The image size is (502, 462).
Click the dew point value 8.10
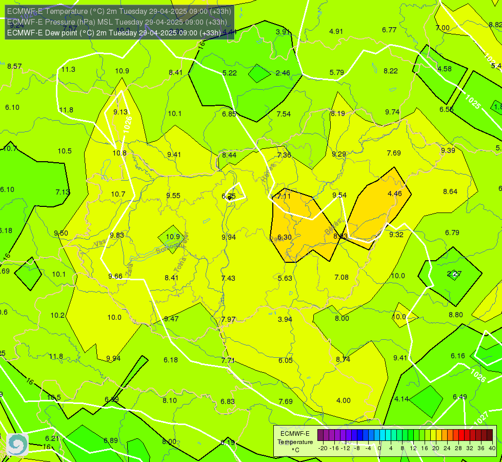[169, 400]
